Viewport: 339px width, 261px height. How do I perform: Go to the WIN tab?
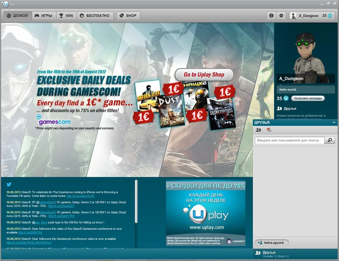click(66, 16)
